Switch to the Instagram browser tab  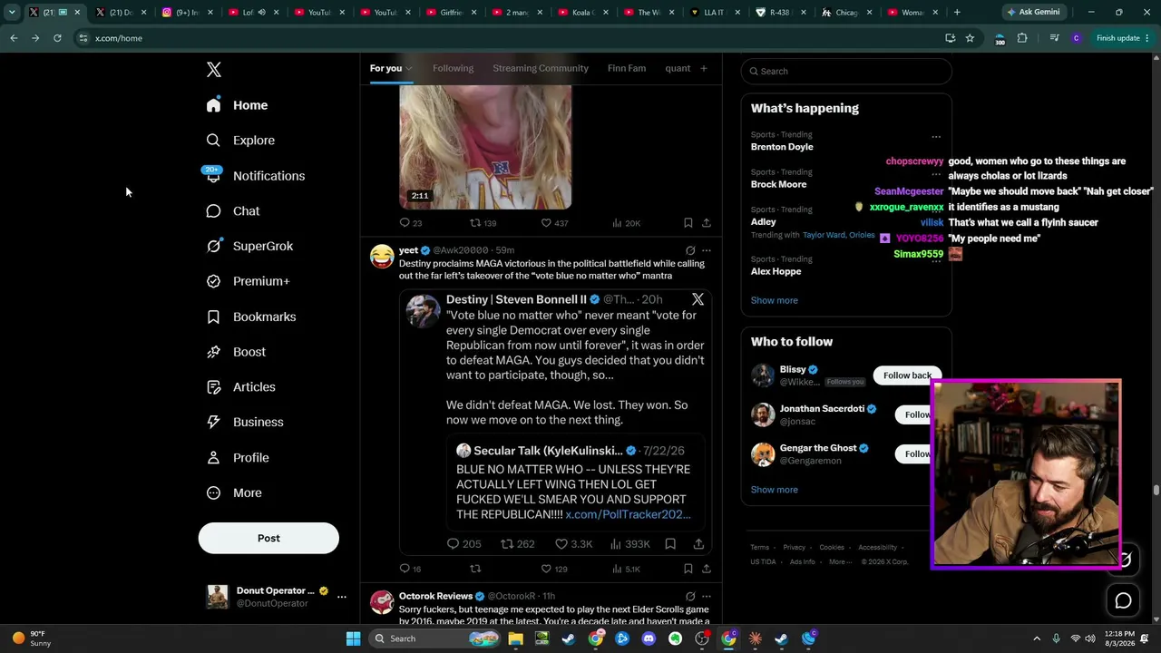[x=185, y=13]
